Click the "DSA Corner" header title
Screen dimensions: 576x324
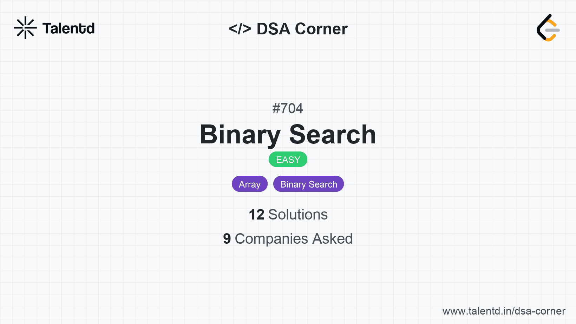click(x=302, y=29)
